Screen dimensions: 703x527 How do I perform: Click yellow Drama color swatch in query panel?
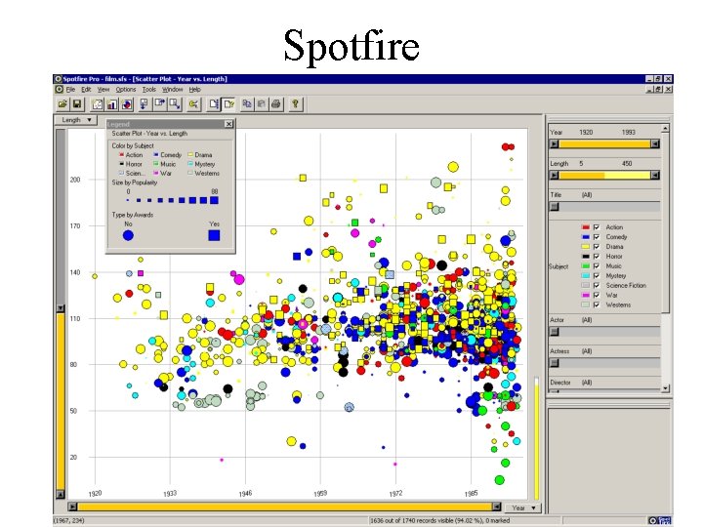coord(586,247)
